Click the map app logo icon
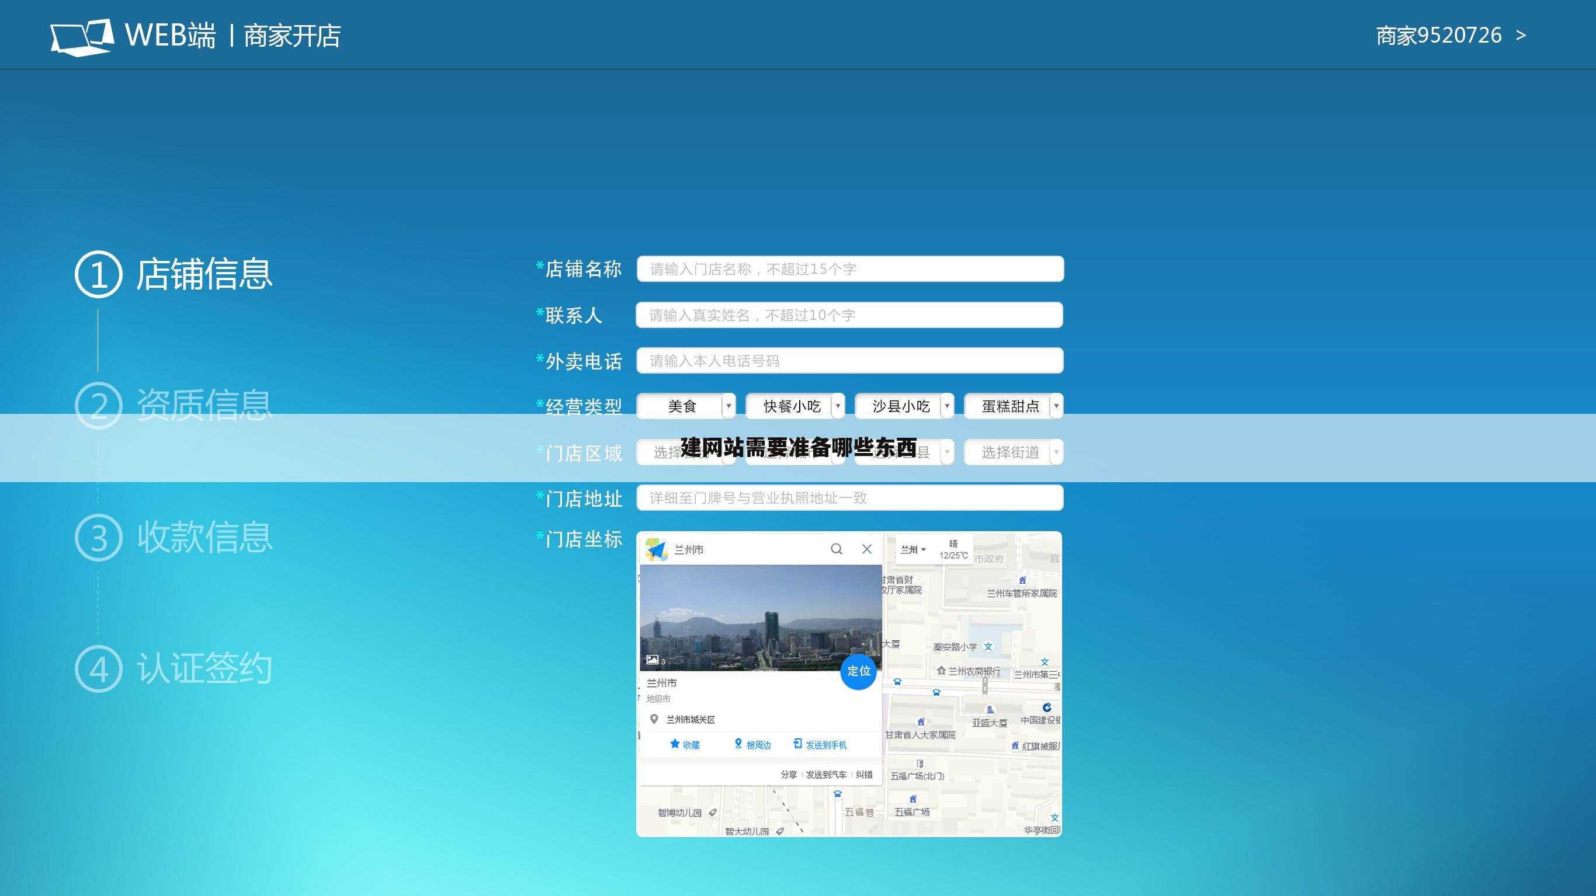The height and width of the screenshot is (896, 1596). tap(656, 549)
